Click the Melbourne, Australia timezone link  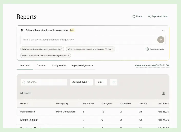[x=152, y=66]
